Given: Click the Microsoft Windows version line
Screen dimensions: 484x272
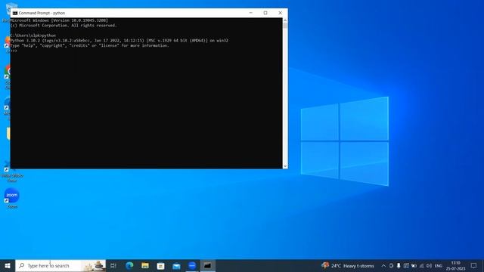Looking at the screenshot, I should [59, 20].
